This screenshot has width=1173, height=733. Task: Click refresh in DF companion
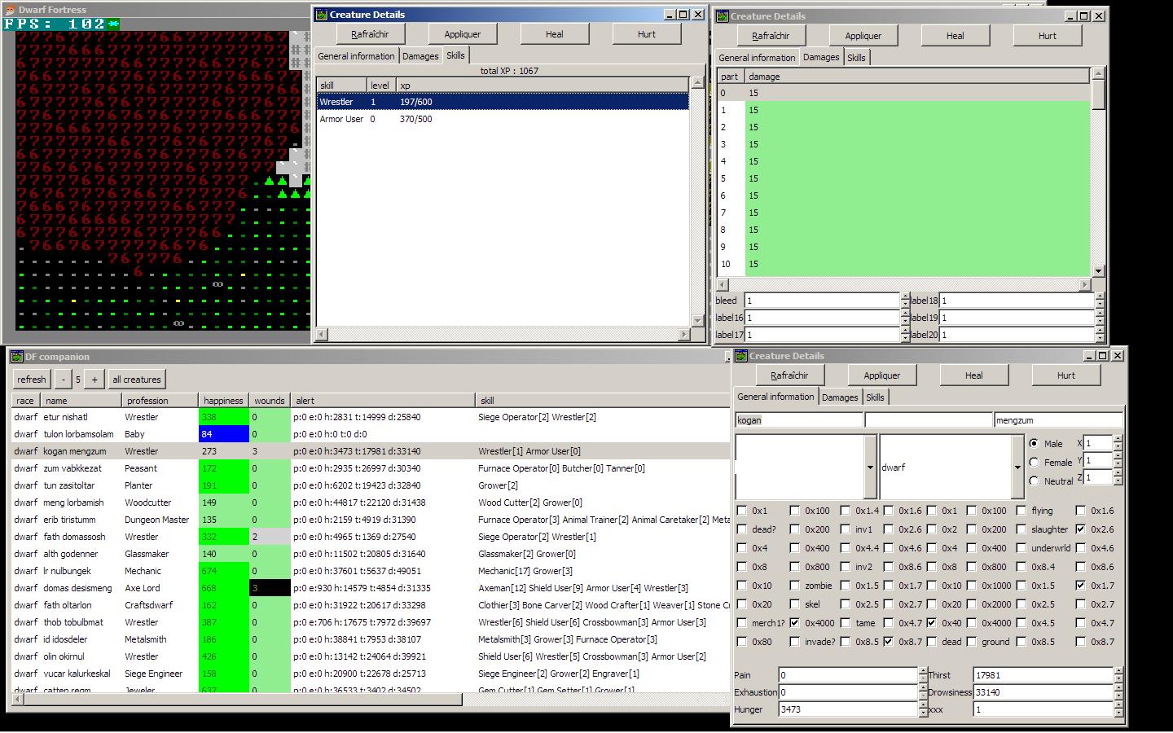[x=32, y=380]
